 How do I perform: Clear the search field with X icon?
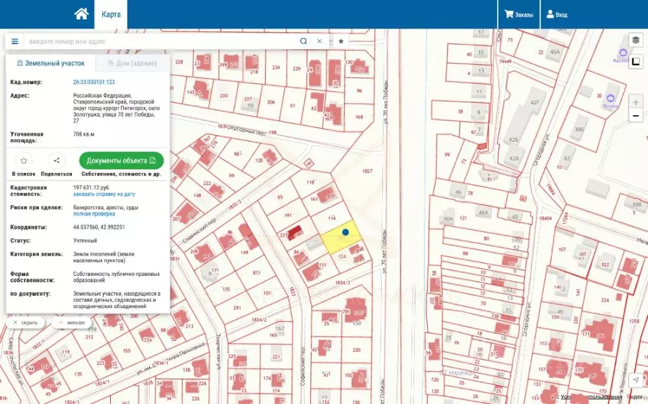[x=319, y=41]
